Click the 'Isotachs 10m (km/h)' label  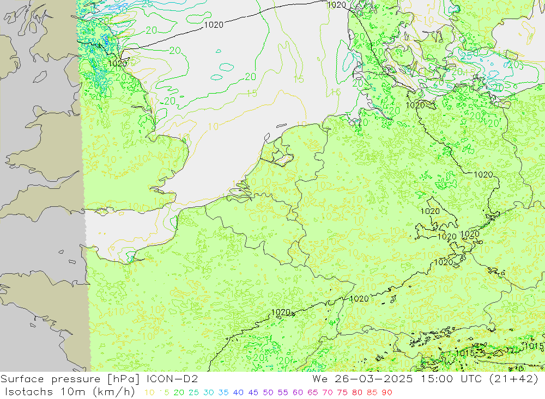70,392
